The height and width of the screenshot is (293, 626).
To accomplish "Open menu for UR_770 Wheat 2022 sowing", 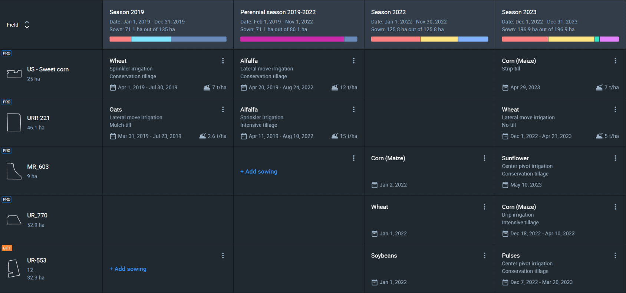I will (484, 207).
